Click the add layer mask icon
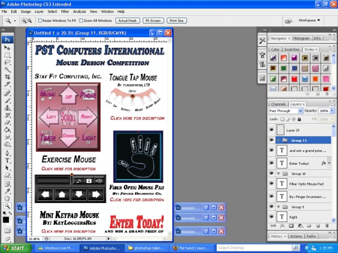 pyautogui.click(x=291, y=225)
